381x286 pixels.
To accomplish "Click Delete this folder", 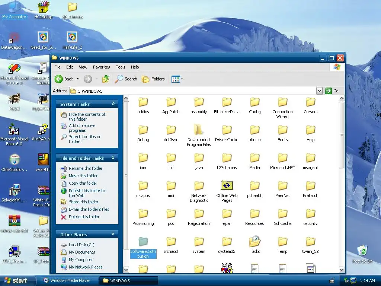I will (84, 217).
